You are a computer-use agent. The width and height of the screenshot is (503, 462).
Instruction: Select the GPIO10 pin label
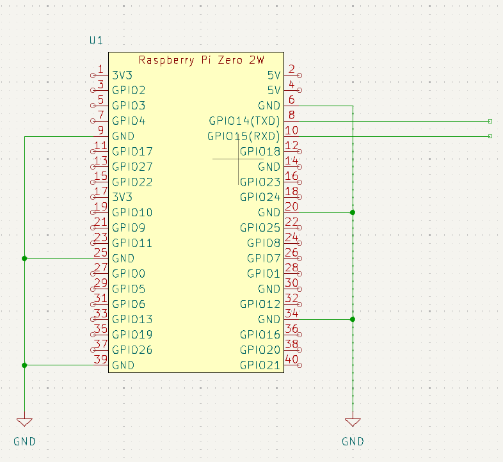[x=132, y=212]
